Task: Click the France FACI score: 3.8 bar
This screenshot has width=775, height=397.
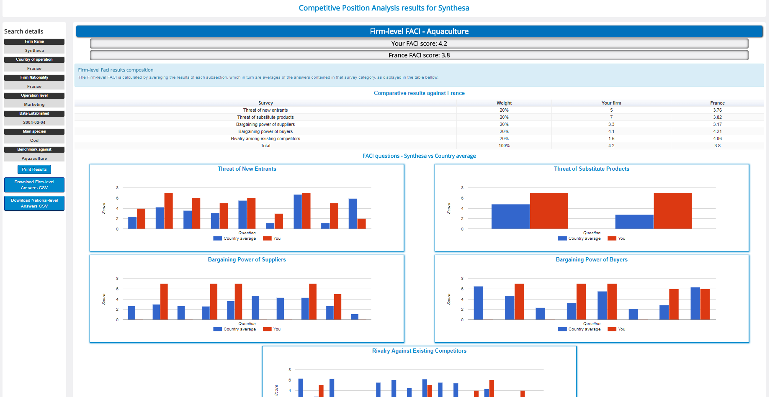Action: [x=419, y=55]
